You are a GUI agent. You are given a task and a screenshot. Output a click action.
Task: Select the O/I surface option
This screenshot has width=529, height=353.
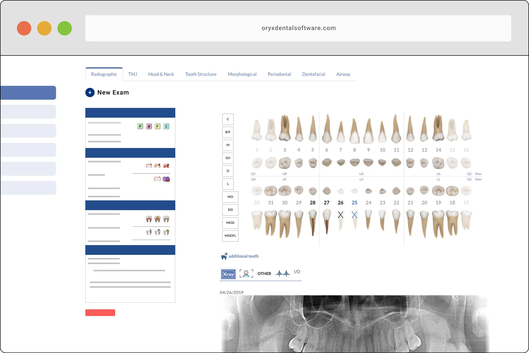point(227,158)
